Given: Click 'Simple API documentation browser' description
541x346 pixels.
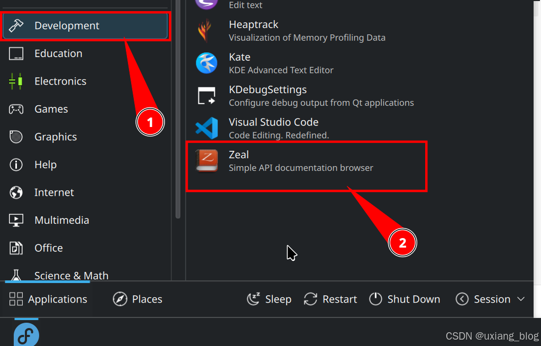Looking at the screenshot, I should pyautogui.click(x=301, y=168).
